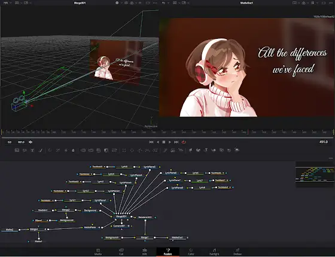Viewport: 335px width, 257px height.
Task: Add a Color Curves node from the toolbar
Action: point(57,150)
